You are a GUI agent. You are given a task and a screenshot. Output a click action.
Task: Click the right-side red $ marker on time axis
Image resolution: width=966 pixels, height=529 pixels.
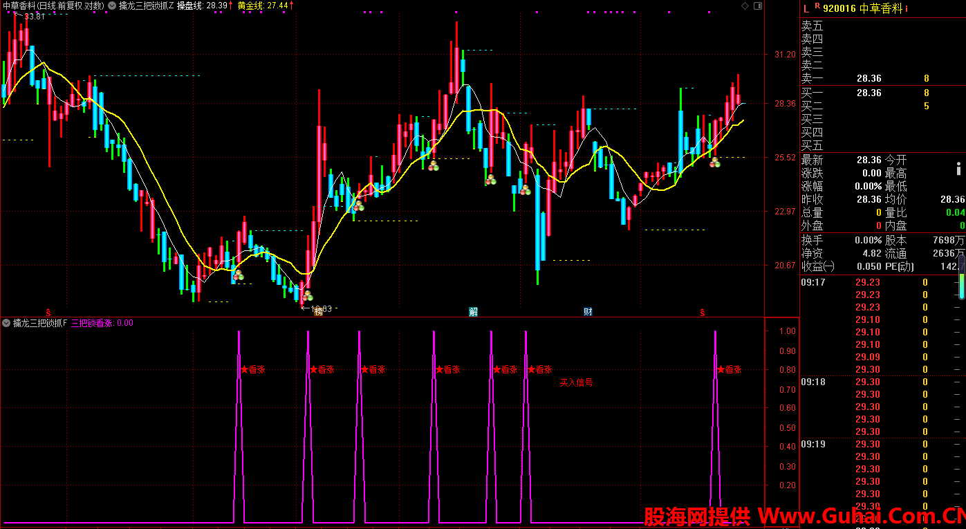[x=703, y=313]
